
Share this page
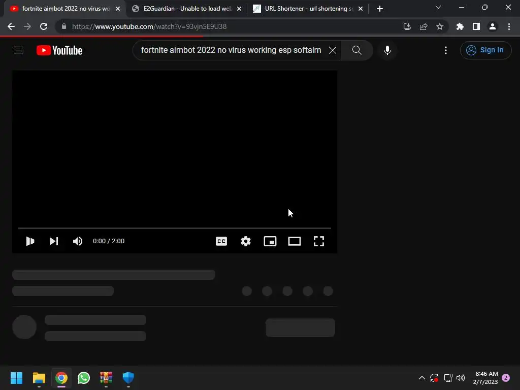tap(424, 26)
